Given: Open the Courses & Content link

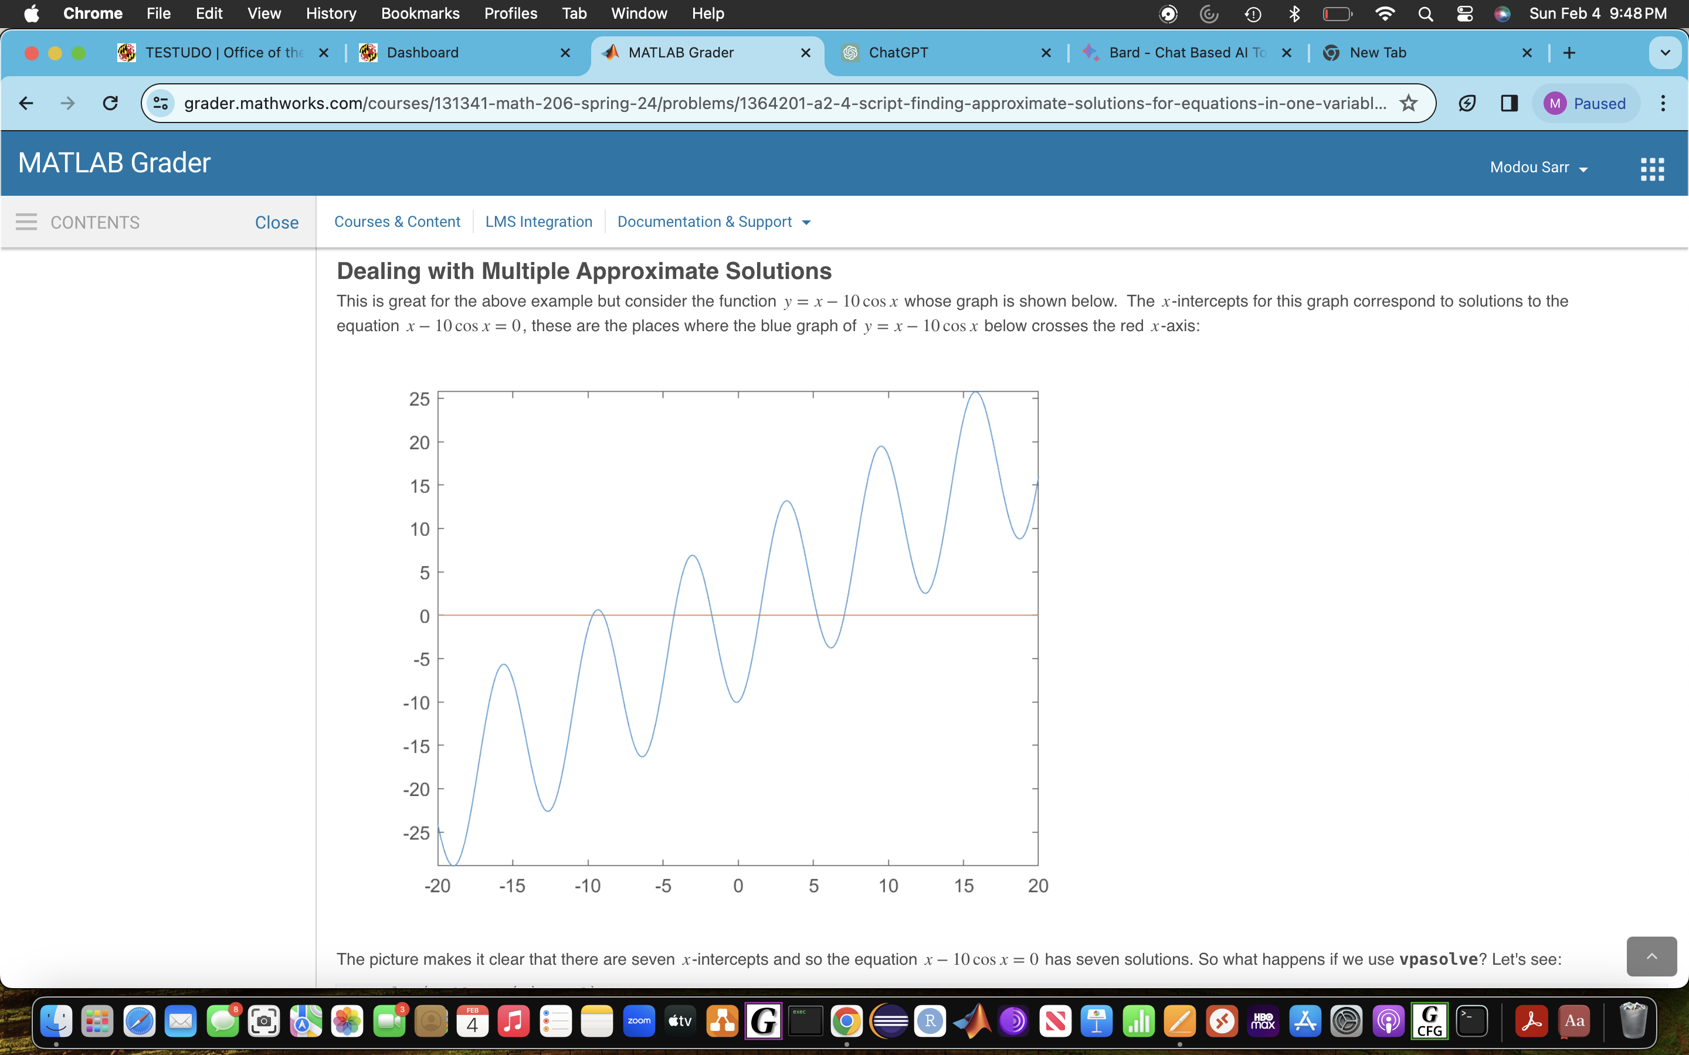Looking at the screenshot, I should pos(397,222).
